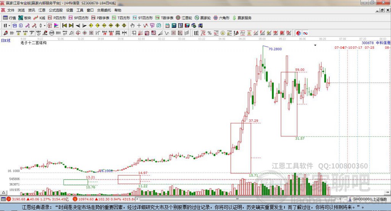Click the 日K线 period label
This screenshot has width=391, height=211.
[6, 40]
